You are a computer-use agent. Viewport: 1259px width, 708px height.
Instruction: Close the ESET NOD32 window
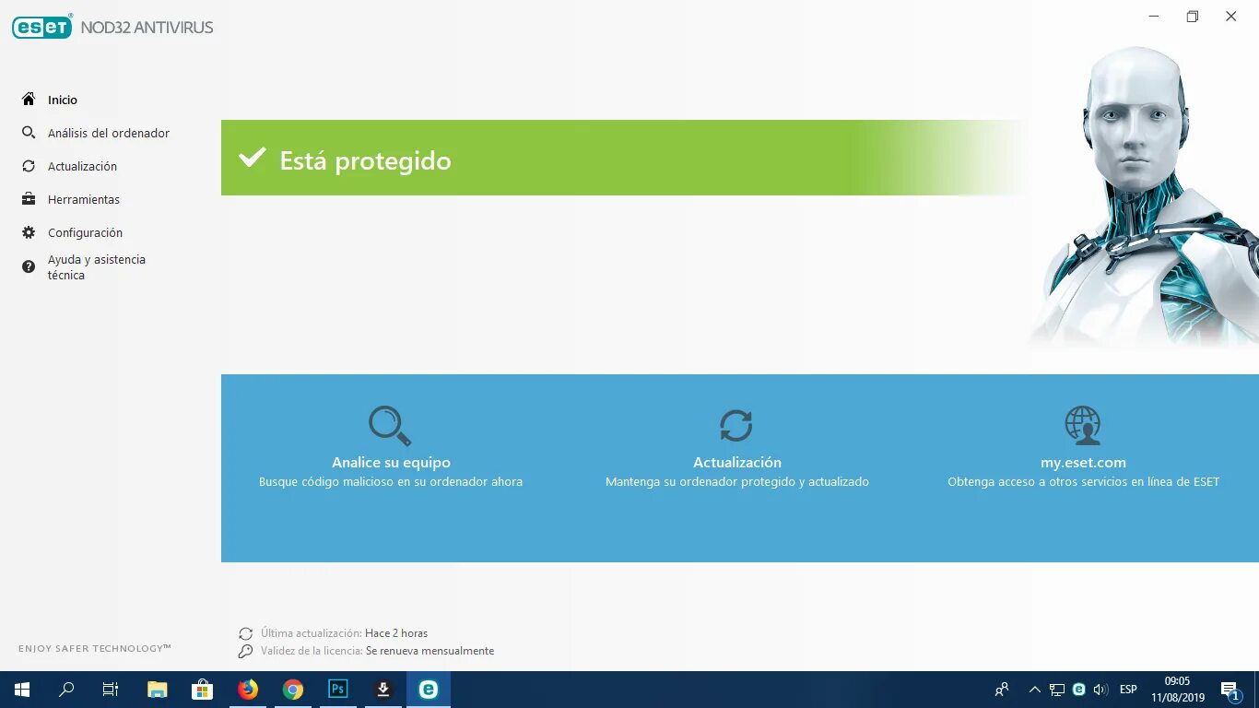1230,16
